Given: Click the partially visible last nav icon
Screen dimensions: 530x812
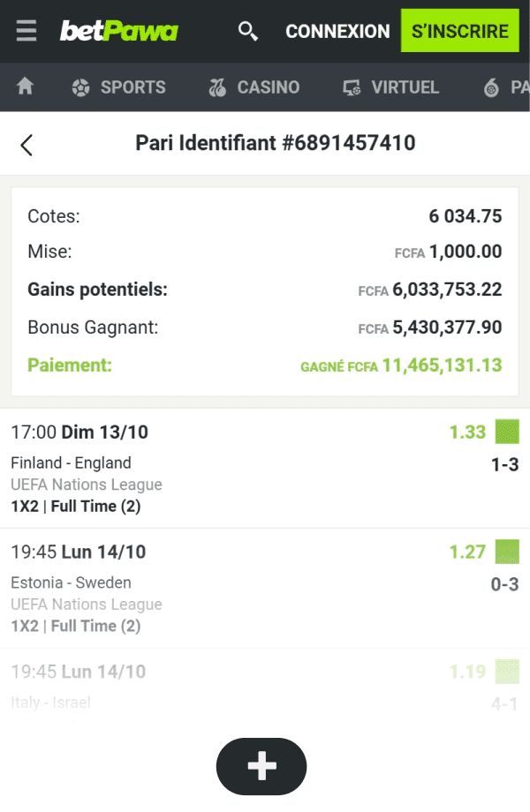Looking at the screenshot, I should click(492, 87).
